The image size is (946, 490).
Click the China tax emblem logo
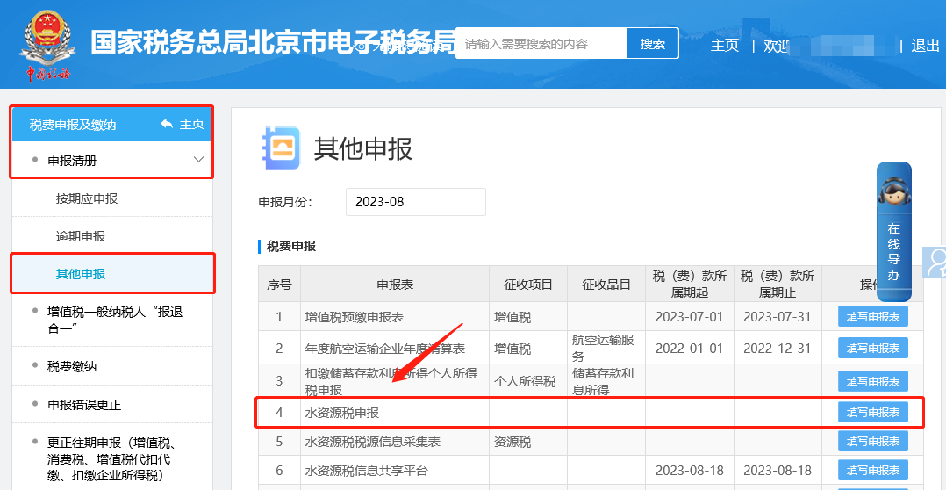(x=48, y=44)
